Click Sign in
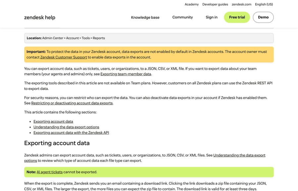 [212, 17]
